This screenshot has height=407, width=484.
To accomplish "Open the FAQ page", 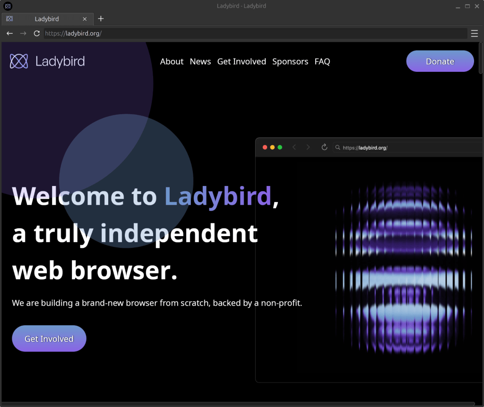I will point(322,61).
